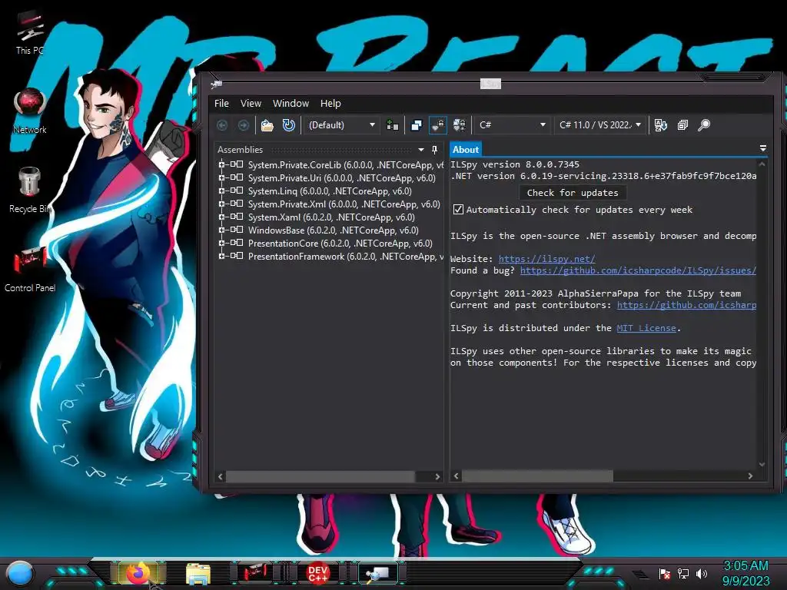The image size is (787, 590).
Task: Expand the System.Xaml node
Action: tap(221, 217)
